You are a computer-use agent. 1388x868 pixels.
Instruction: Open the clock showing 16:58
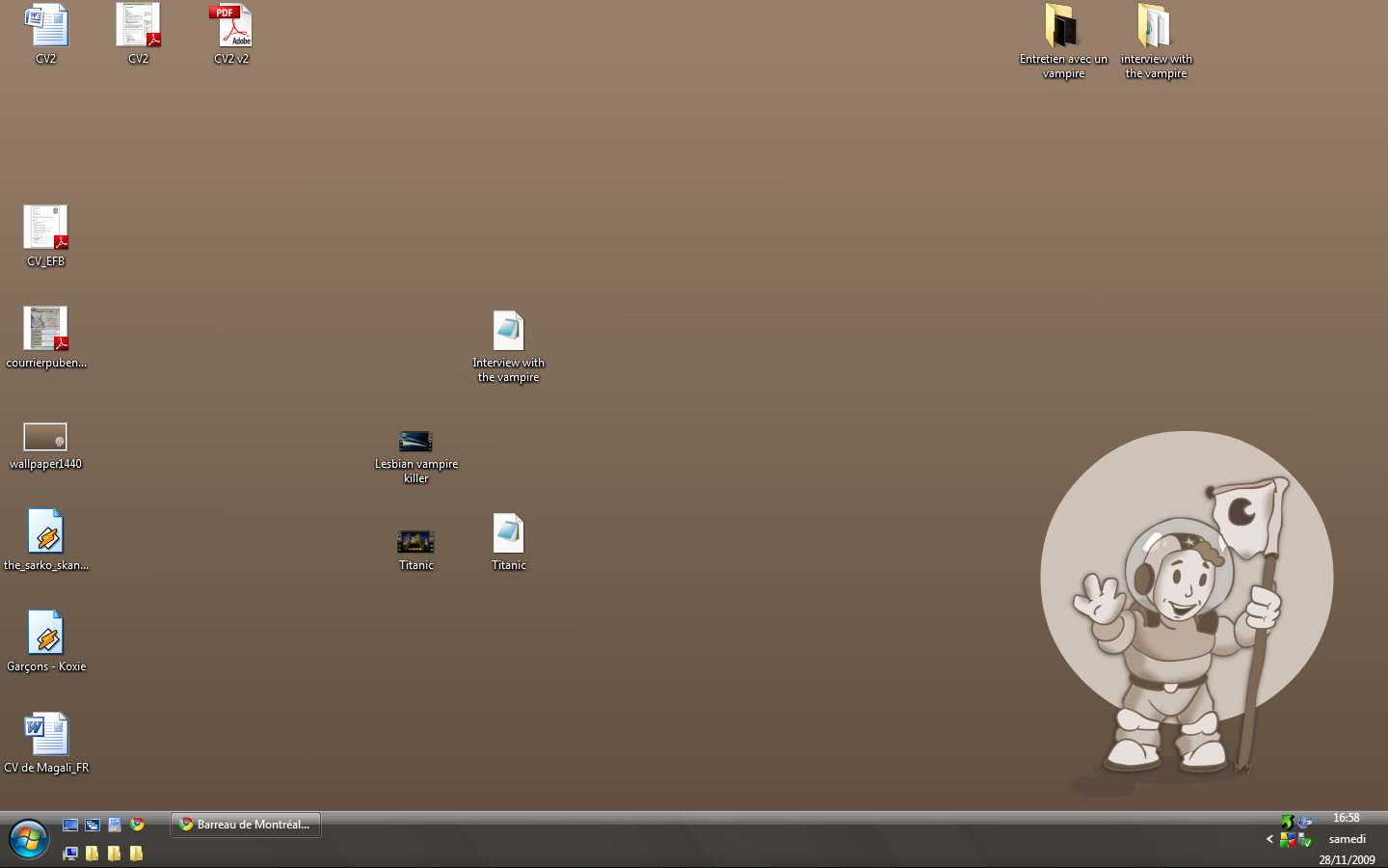pyautogui.click(x=1347, y=818)
